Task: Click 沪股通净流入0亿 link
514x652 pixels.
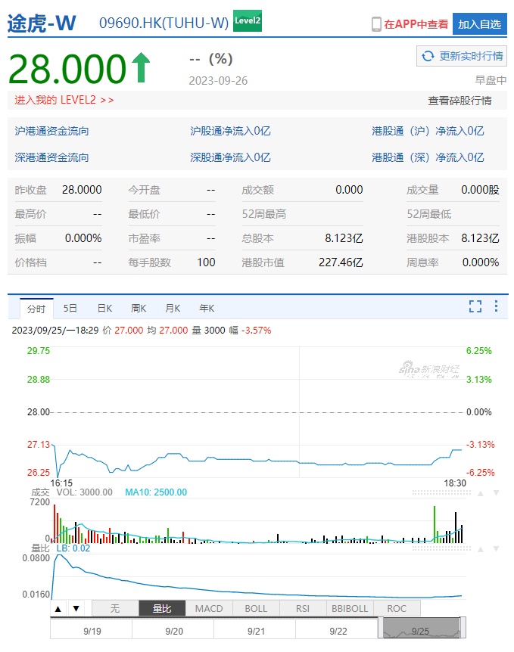Action: tap(230, 131)
